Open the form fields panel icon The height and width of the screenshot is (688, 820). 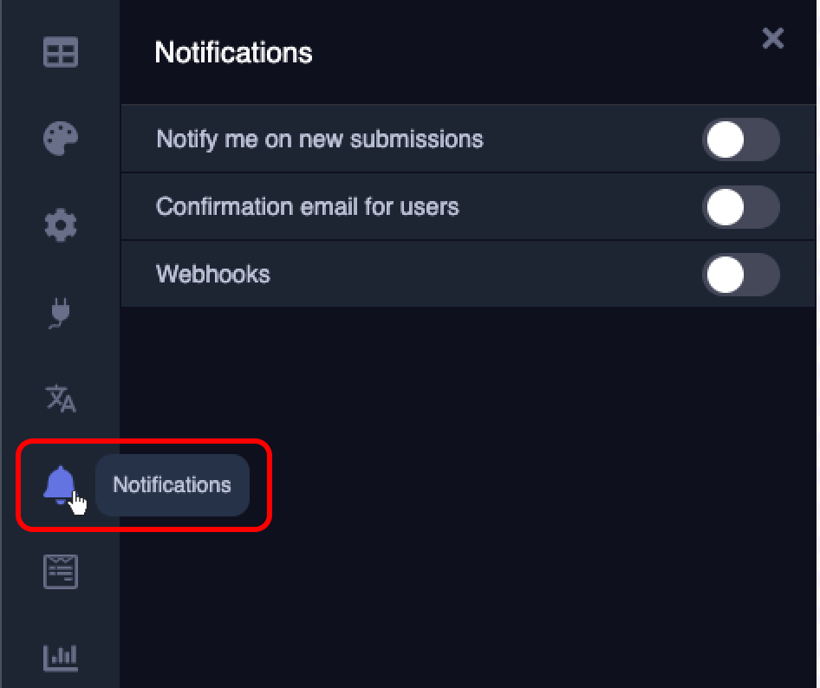60,571
